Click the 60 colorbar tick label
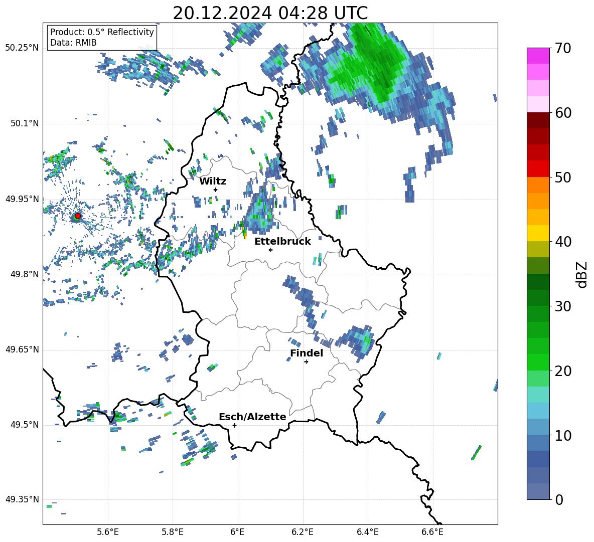 click(562, 113)
